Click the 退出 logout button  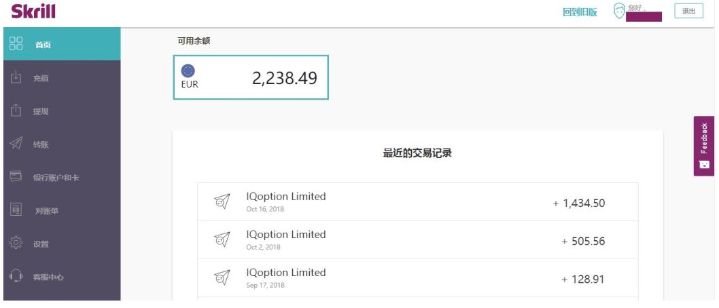coord(688,11)
